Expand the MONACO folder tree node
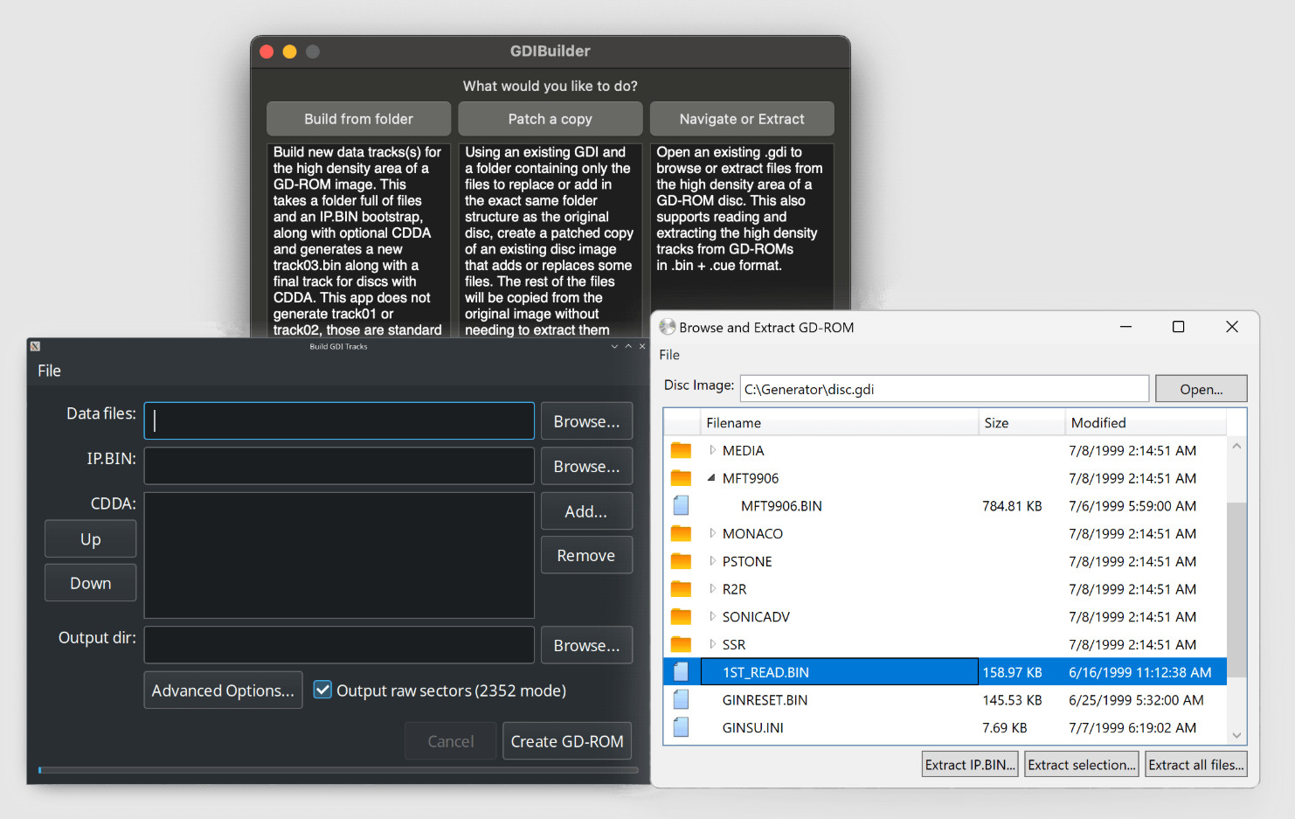The height and width of the screenshot is (819, 1295). tap(712, 533)
